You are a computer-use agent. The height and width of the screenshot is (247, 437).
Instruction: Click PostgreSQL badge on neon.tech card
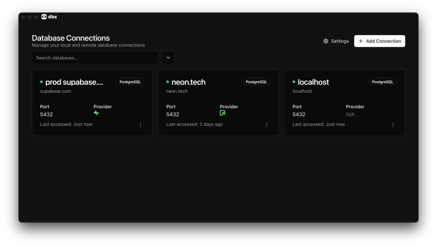pos(257,82)
